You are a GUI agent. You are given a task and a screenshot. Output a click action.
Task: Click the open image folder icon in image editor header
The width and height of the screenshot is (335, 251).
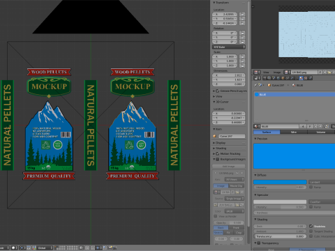point(329,73)
